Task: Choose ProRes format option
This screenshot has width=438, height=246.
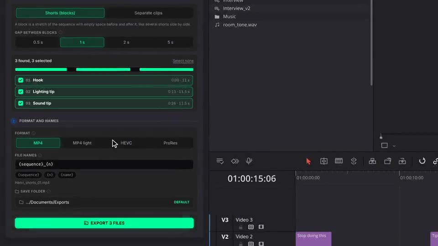Action: 170,143
